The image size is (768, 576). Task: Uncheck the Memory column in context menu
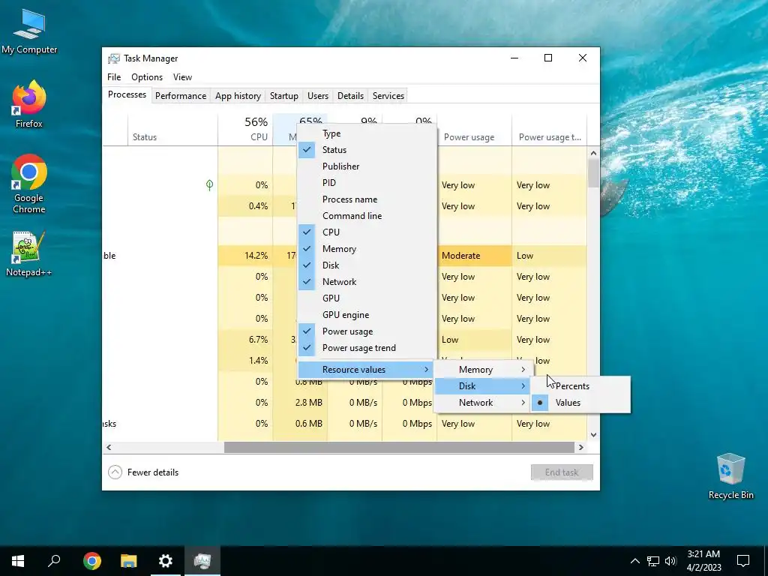(366, 249)
